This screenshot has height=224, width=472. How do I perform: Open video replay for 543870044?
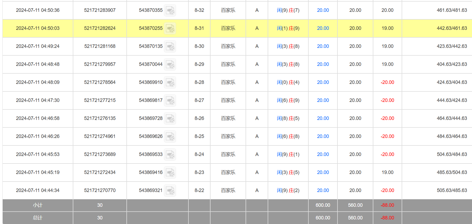click(170, 65)
